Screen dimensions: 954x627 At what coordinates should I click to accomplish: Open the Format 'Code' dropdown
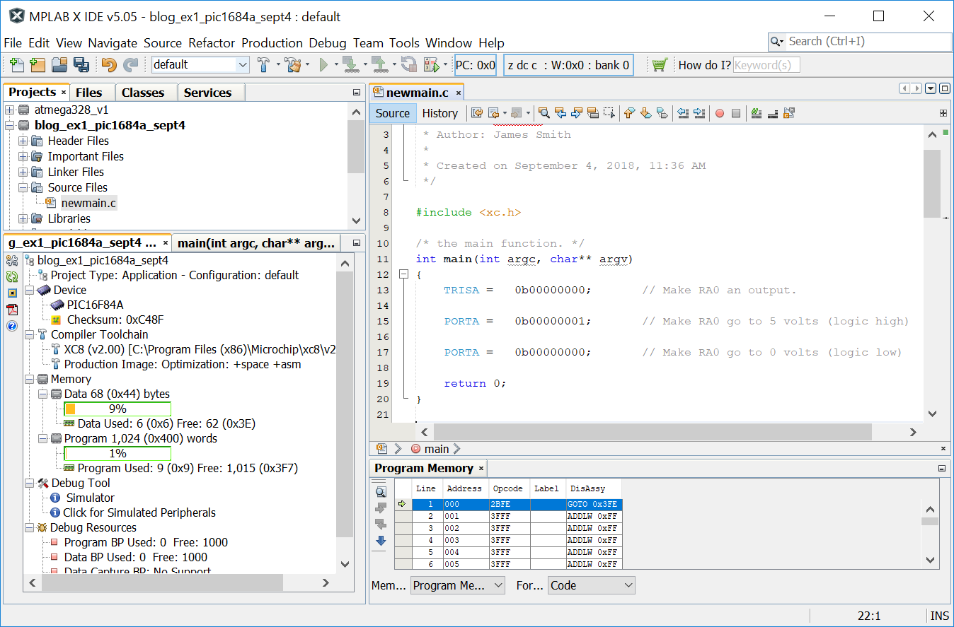(592, 585)
